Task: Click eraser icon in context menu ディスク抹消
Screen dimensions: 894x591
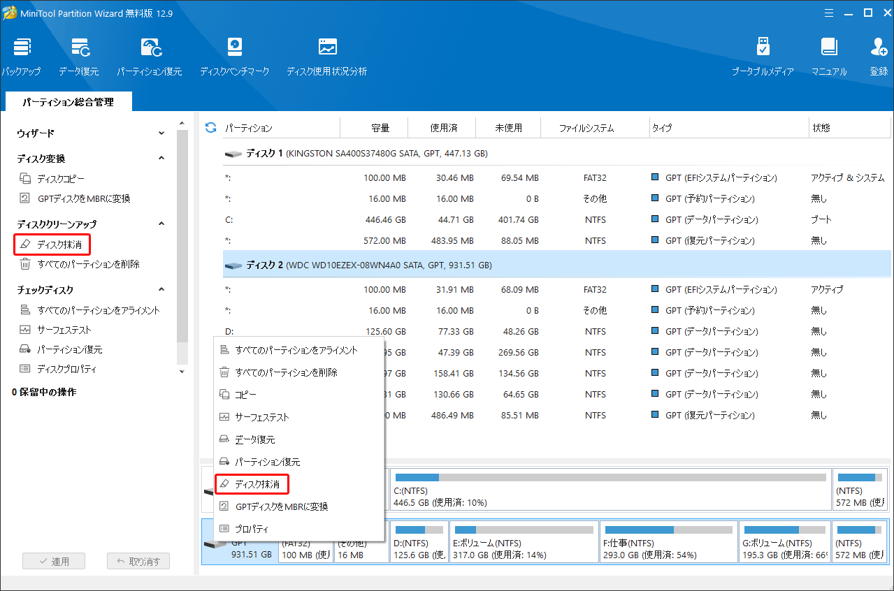Action: click(x=224, y=483)
